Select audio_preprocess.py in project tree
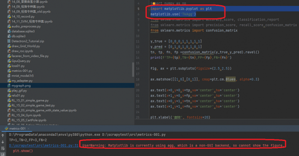This screenshot has height=156, width=299. 26,26
